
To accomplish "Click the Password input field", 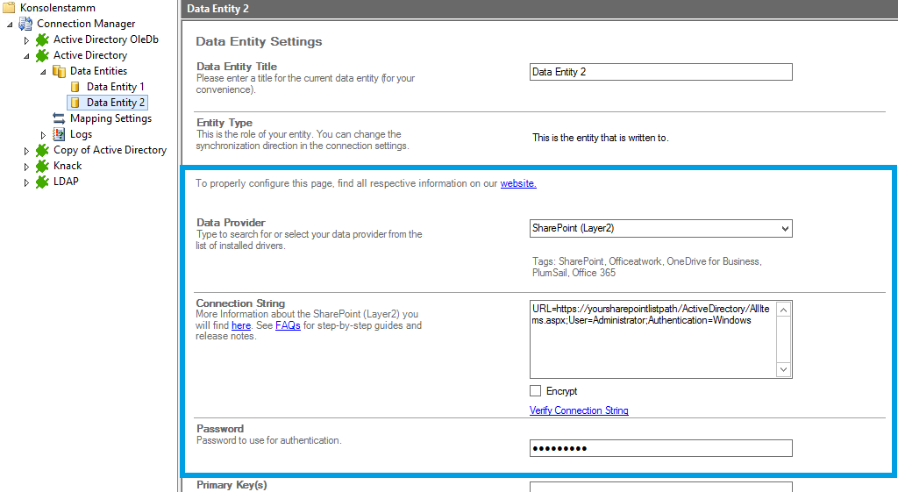I will (x=660, y=448).
